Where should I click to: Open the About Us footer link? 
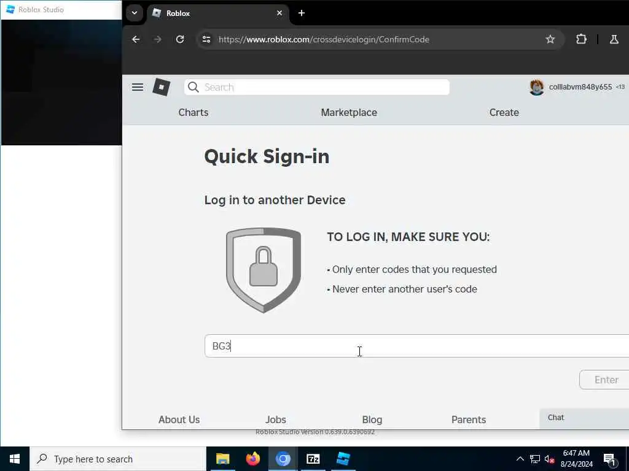179,419
